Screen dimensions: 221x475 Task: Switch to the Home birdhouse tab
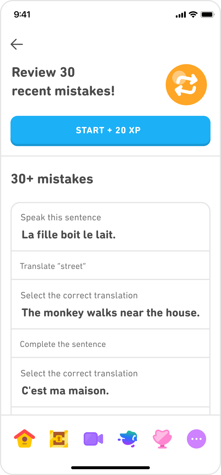pos(24,439)
